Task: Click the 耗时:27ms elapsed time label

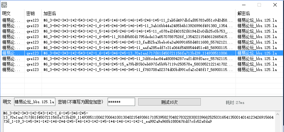Action: pyautogui.click(x=235, y=103)
